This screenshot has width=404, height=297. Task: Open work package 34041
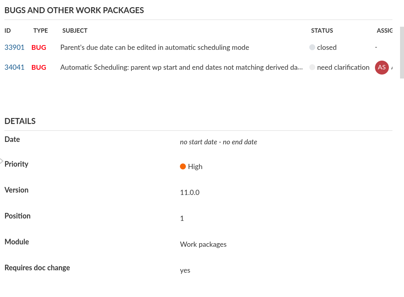tap(14, 67)
